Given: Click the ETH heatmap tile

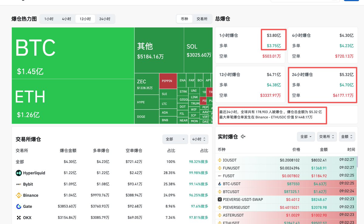Looking at the screenshot, I should pos(73,101).
